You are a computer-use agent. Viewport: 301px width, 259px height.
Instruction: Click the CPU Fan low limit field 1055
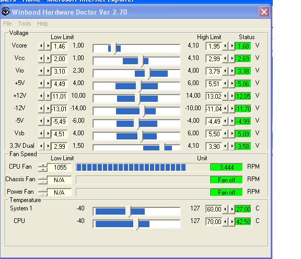click(60, 167)
